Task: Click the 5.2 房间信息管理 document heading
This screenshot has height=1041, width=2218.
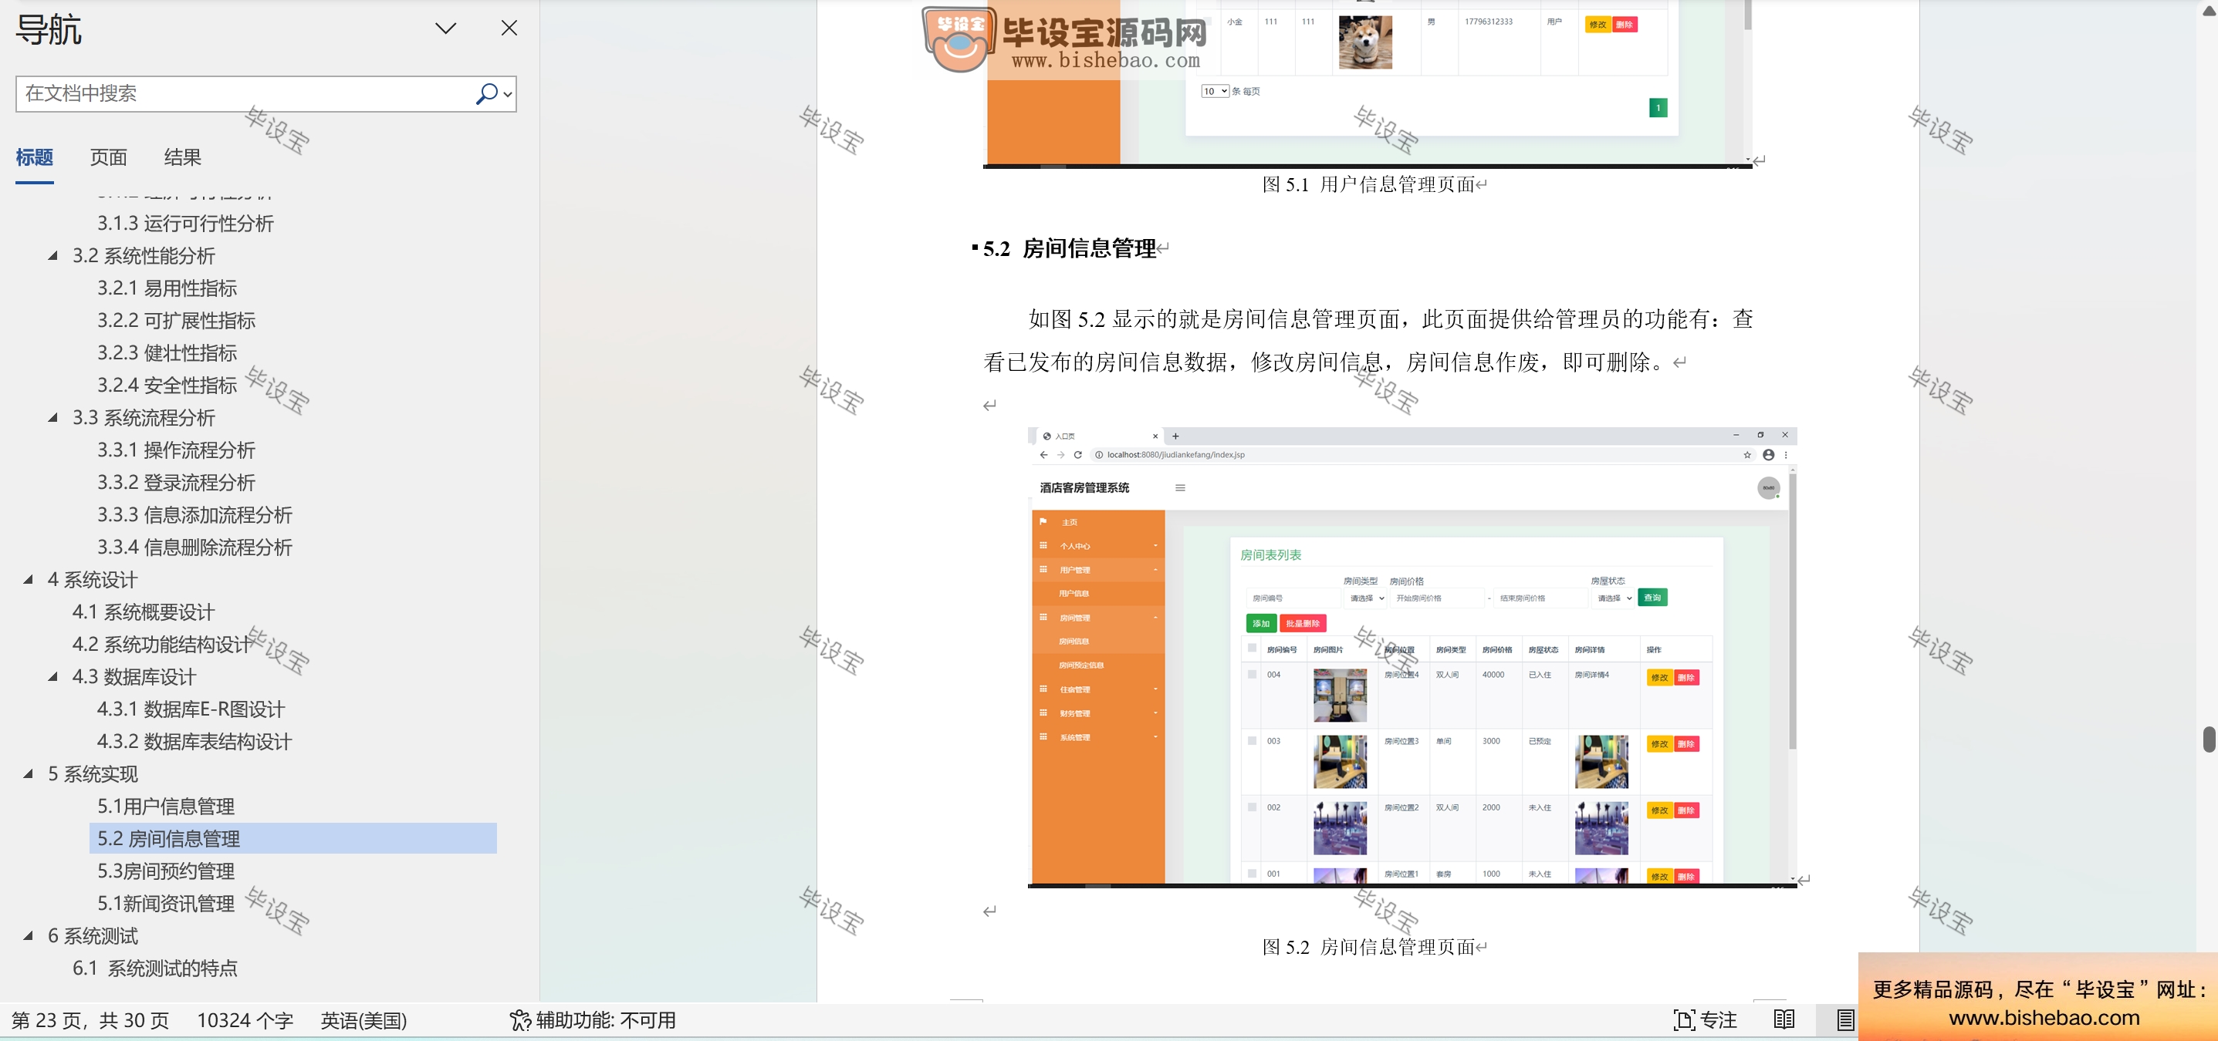Action: click(x=1070, y=248)
